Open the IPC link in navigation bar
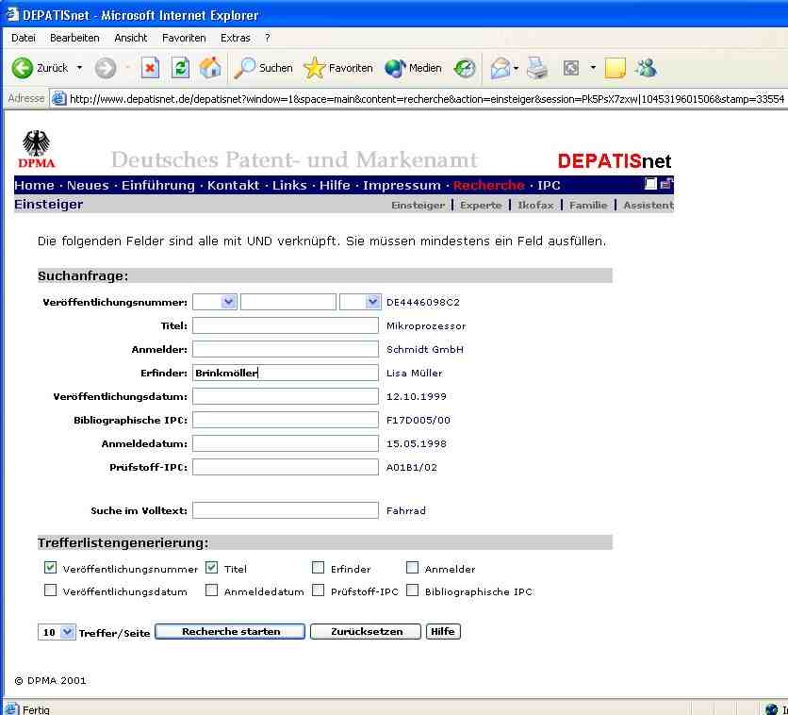 pyautogui.click(x=549, y=185)
